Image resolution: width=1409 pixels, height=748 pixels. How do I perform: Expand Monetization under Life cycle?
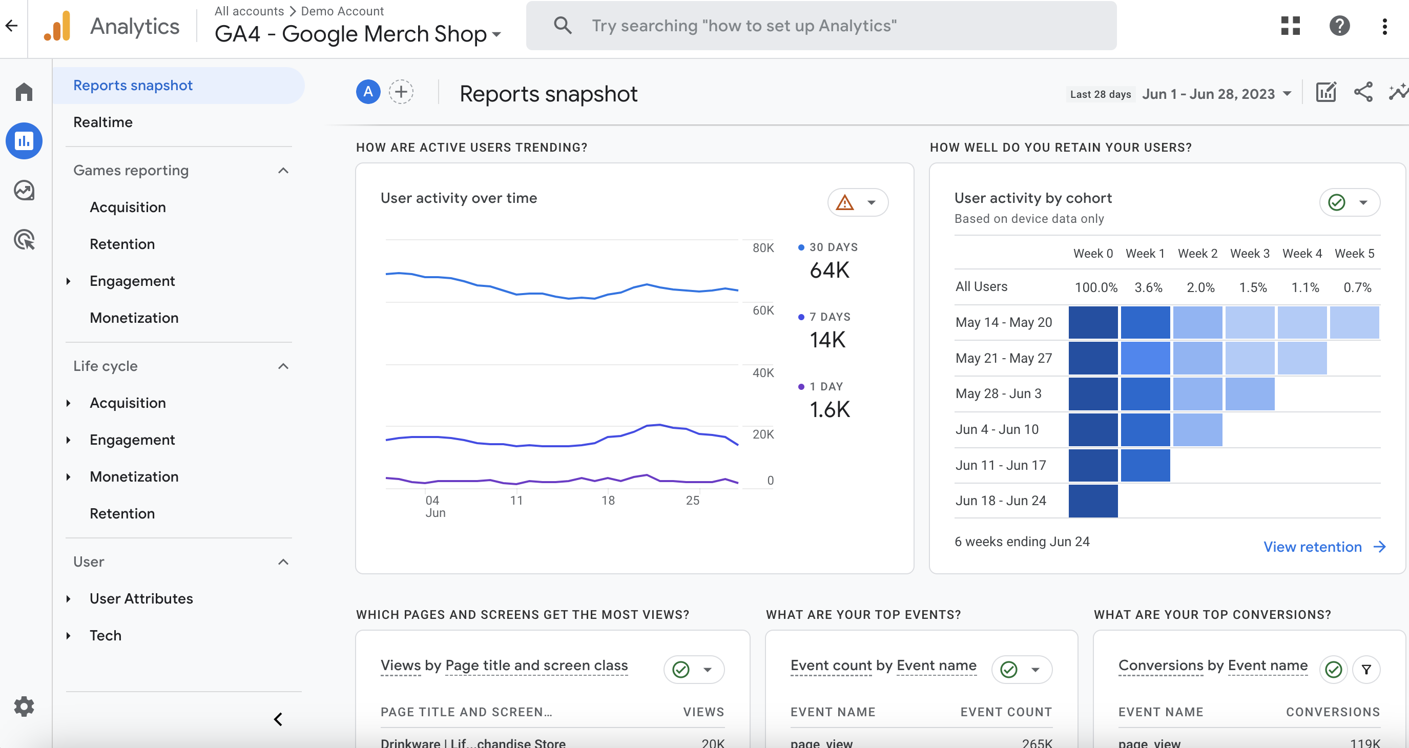click(68, 477)
